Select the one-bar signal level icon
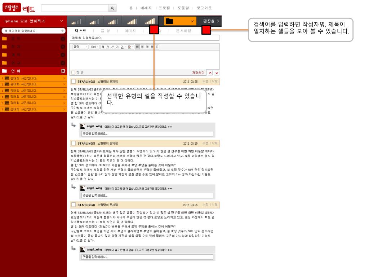369x277 pixels. 76,21
